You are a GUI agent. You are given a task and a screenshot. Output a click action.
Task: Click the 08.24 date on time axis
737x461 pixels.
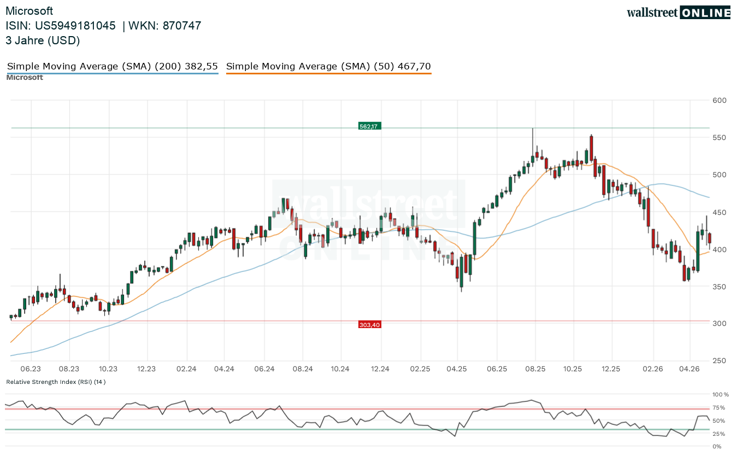click(x=302, y=369)
